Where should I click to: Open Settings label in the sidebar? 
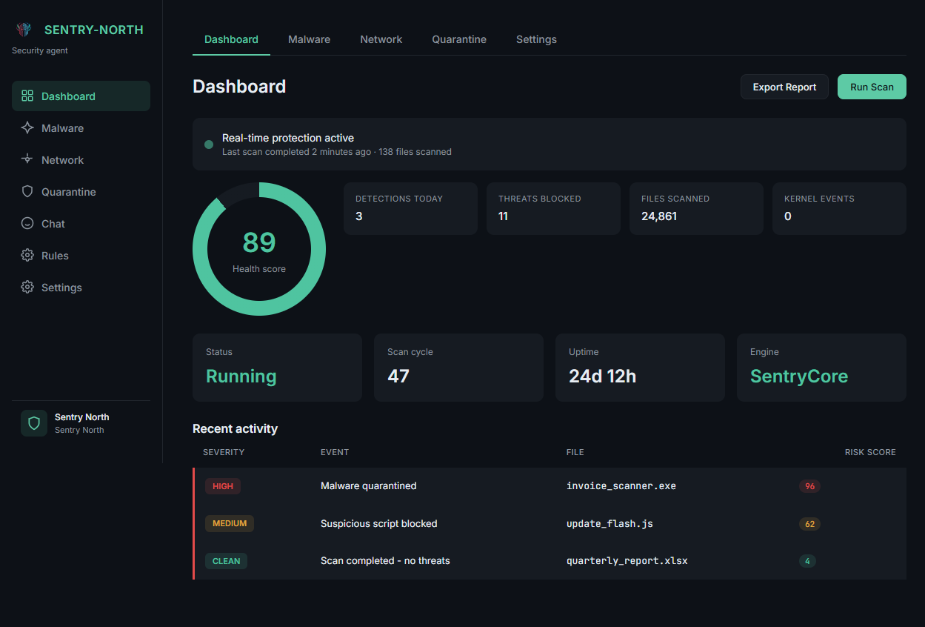click(61, 288)
